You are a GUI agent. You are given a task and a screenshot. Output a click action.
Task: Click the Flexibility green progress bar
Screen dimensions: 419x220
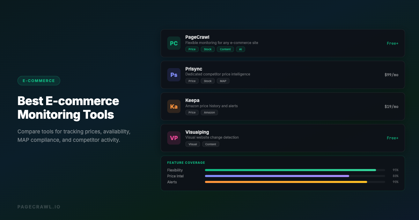[290, 170]
